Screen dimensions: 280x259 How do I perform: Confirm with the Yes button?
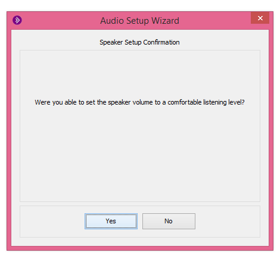pos(111,221)
